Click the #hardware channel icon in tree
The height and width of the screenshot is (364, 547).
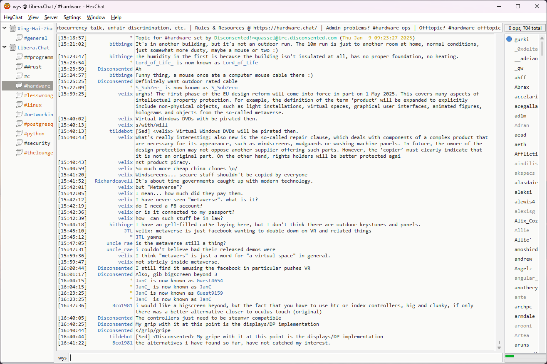tap(19, 86)
